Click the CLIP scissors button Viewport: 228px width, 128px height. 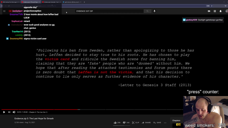pos(135,123)
